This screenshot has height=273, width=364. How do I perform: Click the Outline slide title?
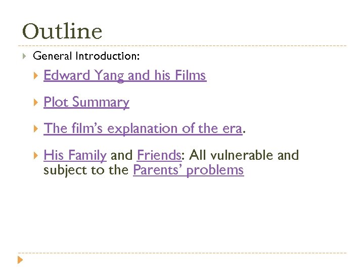pyautogui.click(x=62, y=31)
